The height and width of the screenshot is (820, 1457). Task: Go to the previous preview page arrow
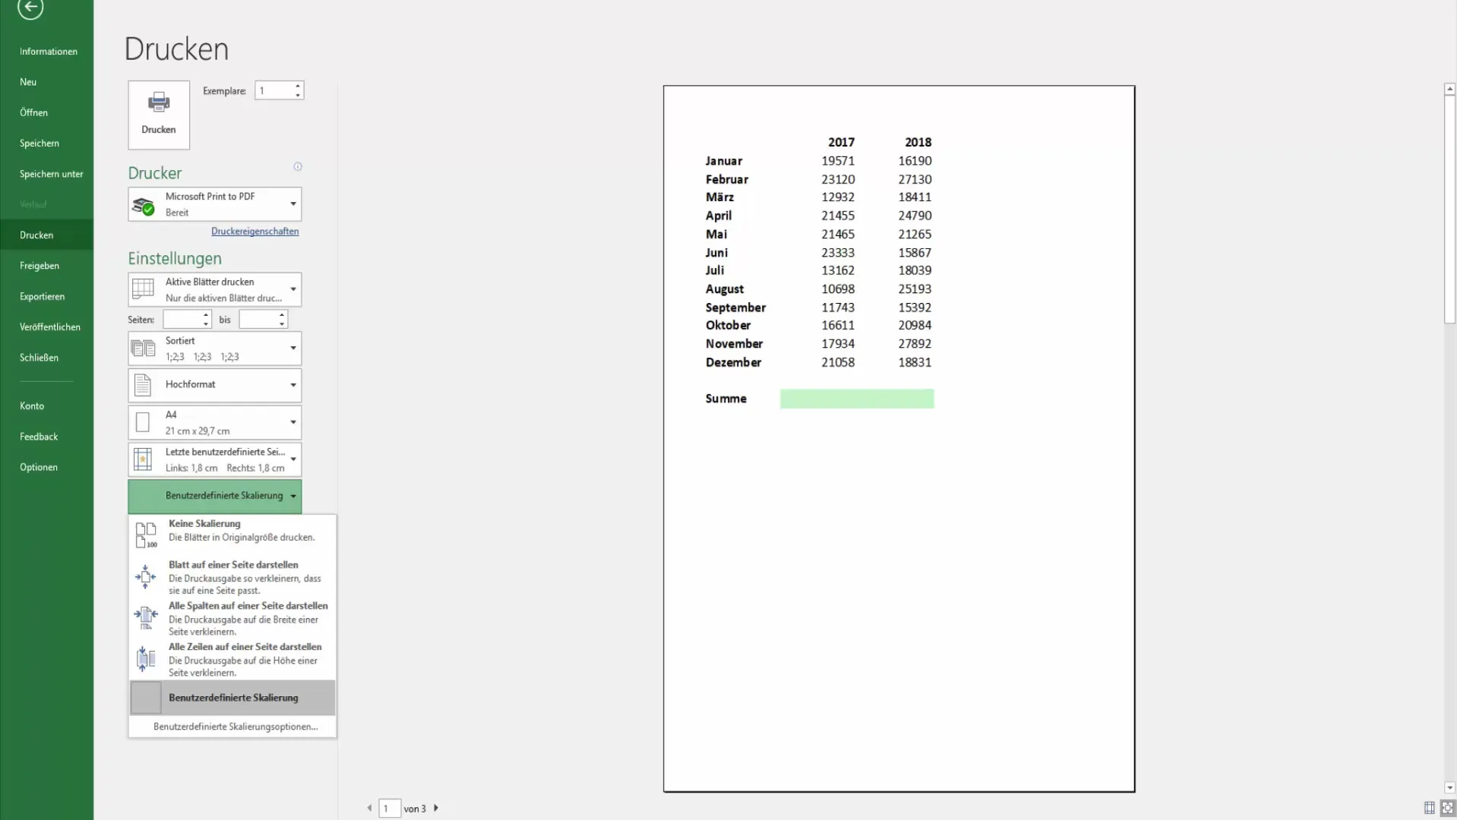(x=369, y=808)
